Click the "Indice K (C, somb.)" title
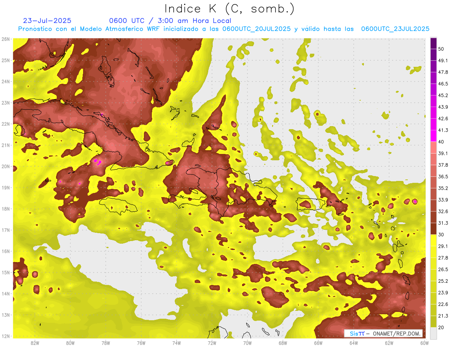The height and width of the screenshot is (348, 451). (x=230, y=9)
